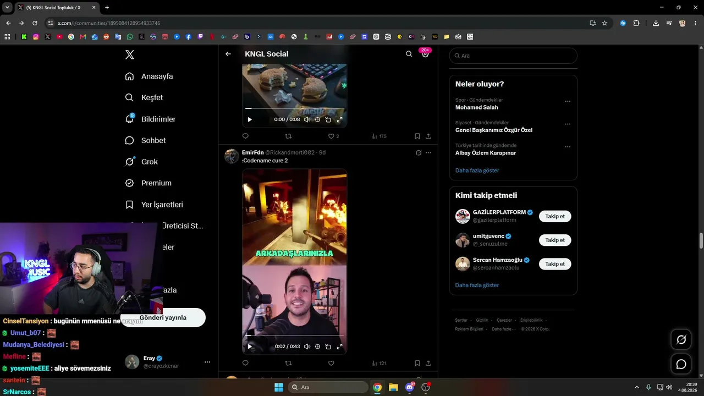Screen dimensions: 704x396
Task: Toggle picture-in-picture on the burger video
Action: click(x=328, y=119)
